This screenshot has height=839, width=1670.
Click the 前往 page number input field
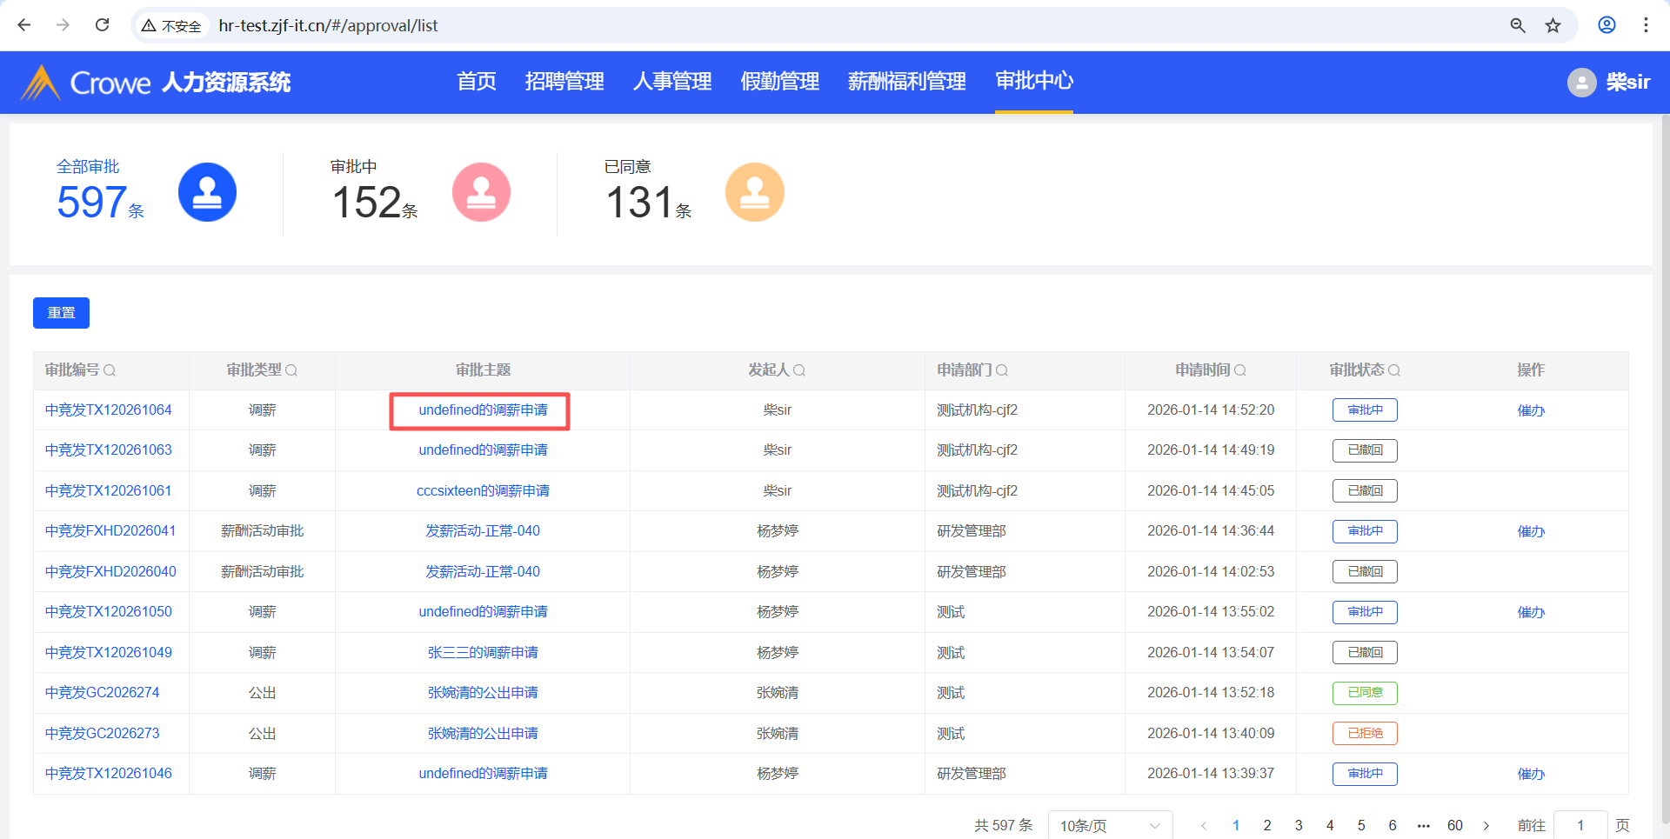coord(1580,825)
